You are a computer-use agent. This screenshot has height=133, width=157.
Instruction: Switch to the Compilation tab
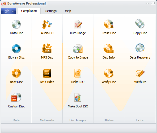pos(29,11)
